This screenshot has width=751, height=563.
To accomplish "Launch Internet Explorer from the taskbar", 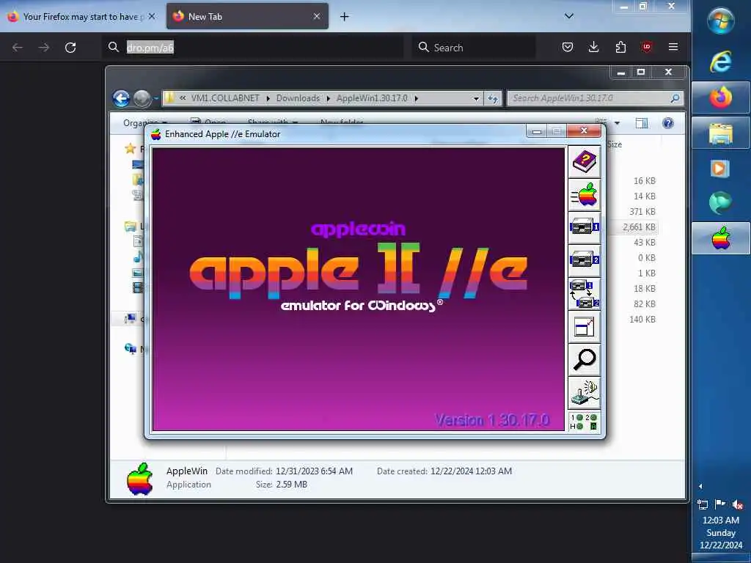I will [721, 62].
